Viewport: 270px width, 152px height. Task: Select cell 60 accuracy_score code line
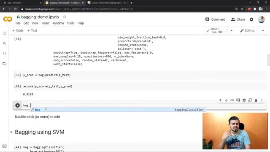coord(48,86)
